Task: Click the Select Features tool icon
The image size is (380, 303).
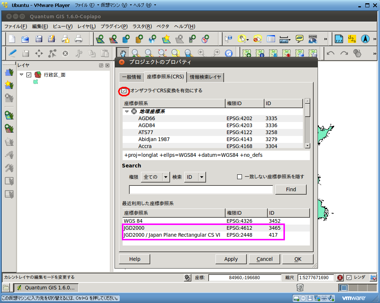Action: point(242,39)
